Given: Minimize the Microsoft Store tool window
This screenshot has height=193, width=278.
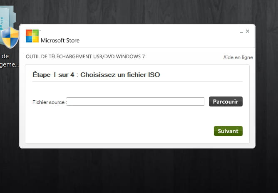Looking at the screenshot, I should 241,32.
